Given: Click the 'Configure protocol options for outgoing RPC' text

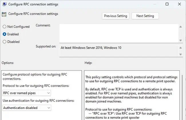Looking at the screenshot, I should click(35, 76).
